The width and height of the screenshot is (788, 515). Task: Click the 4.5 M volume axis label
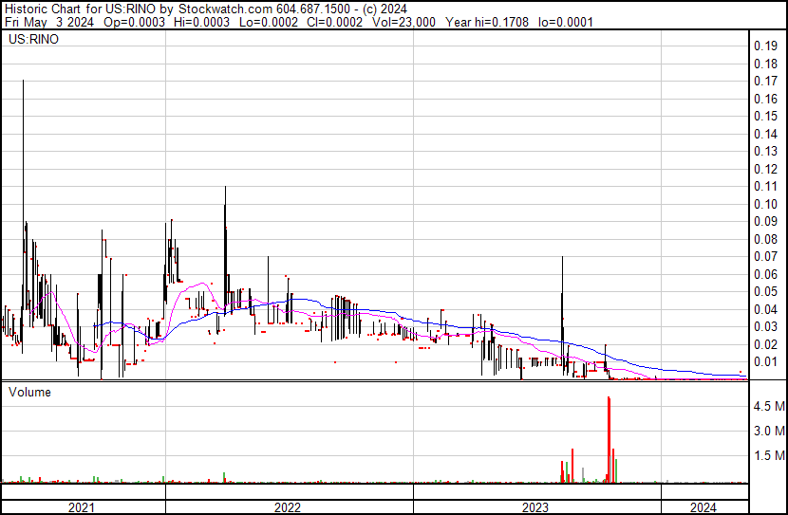coord(768,406)
